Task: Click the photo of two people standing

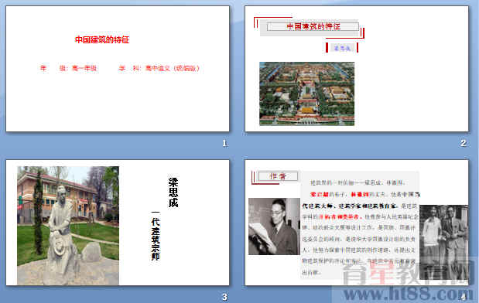Action: [444, 243]
